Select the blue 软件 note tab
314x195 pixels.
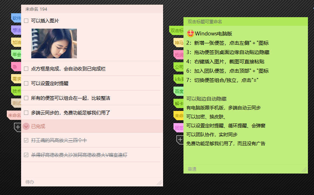pyautogui.click(x=16, y=18)
